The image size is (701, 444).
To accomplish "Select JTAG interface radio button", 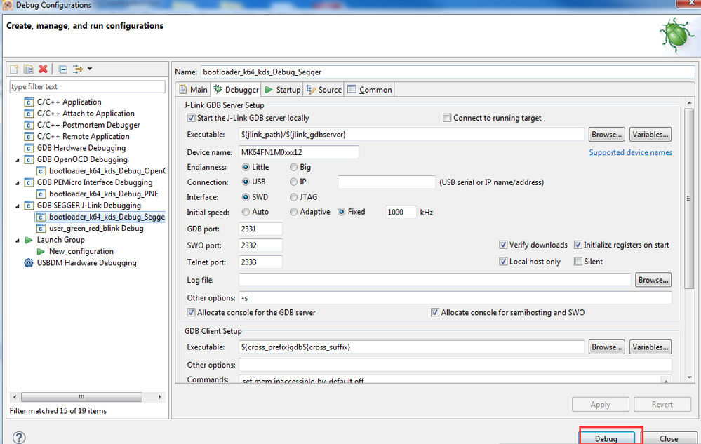I will pyautogui.click(x=293, y=197).
